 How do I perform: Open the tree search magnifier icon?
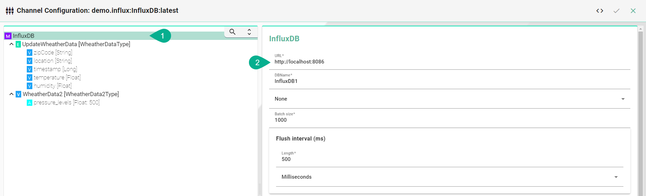[x=232, y=32]
